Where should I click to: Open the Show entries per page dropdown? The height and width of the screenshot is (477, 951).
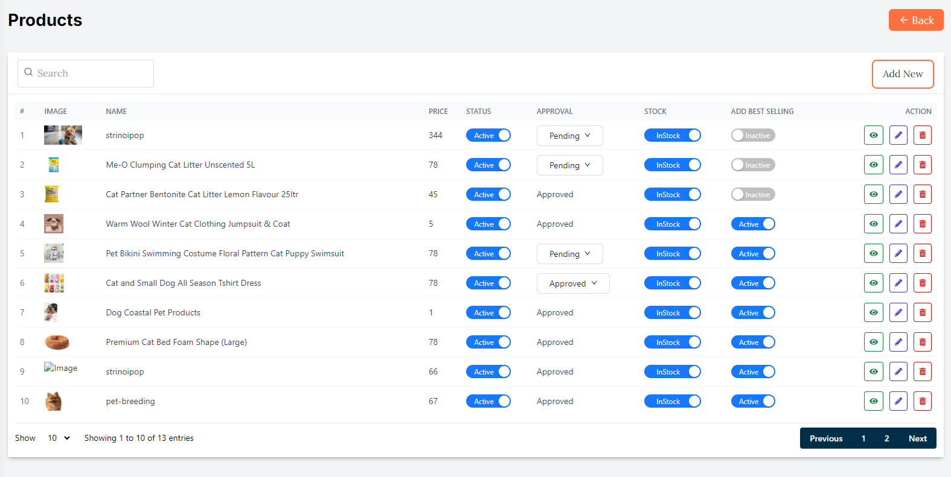(59, 438)
